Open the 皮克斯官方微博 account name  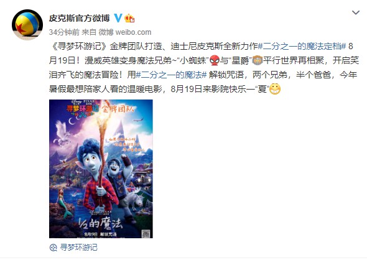(80, 18)
